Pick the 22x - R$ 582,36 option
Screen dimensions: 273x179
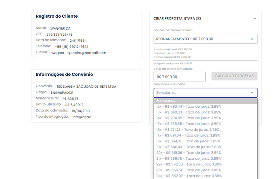(189, 164)
